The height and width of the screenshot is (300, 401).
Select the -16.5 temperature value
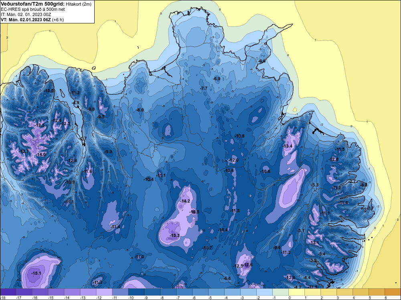click(194, 212)
